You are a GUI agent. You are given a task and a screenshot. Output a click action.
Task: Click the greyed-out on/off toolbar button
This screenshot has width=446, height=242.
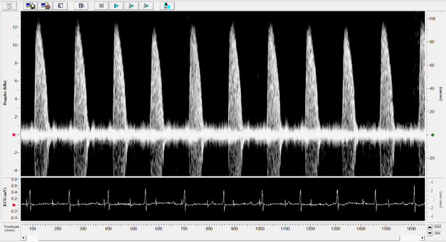coord(10,6)
